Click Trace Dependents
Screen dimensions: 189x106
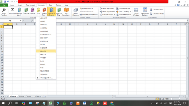coord(107,11)
